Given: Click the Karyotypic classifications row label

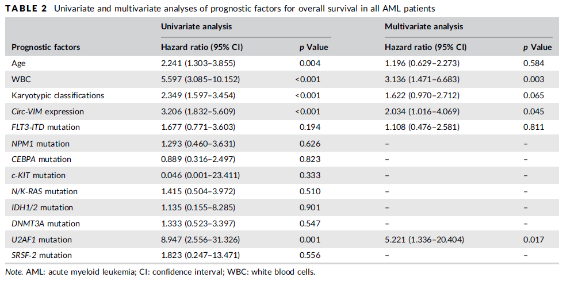Looking at the screenshot, I should coord(58,95).
